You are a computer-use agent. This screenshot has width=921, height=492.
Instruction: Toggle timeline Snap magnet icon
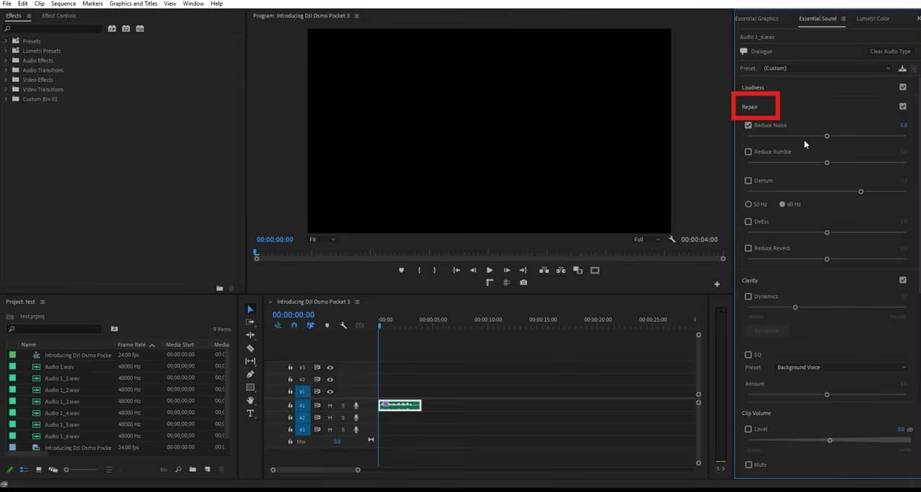[x=294, y=326]
